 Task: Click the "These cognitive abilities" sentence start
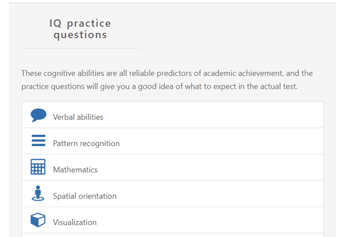pos(62,73)
